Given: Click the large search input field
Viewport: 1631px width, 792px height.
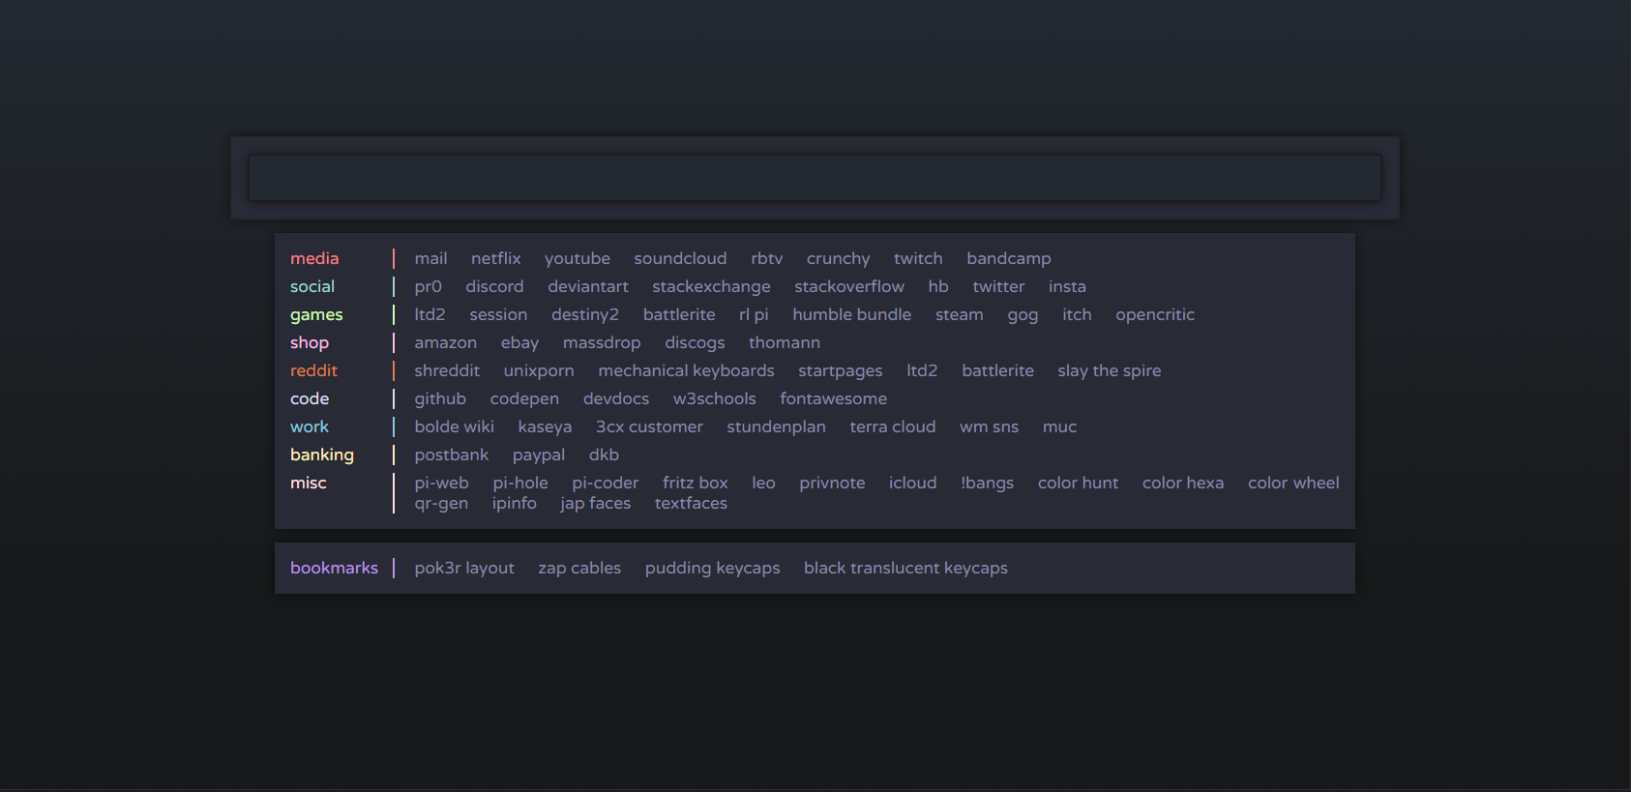Looking at the screenshot, I should (x=815, y=178).
